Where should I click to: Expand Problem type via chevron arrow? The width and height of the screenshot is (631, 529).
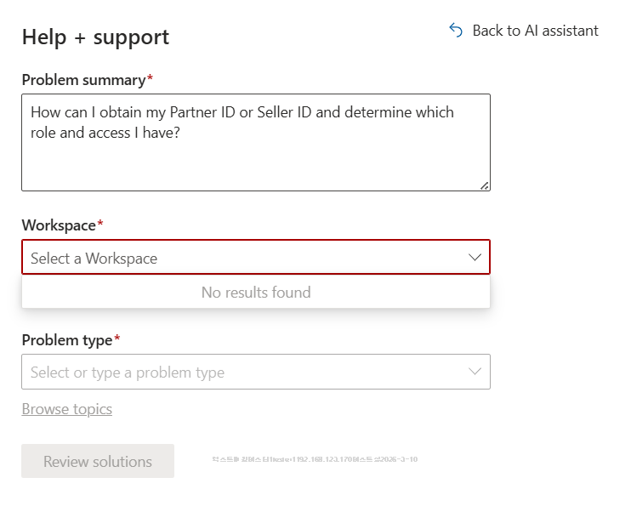click(x=475, y=371)
